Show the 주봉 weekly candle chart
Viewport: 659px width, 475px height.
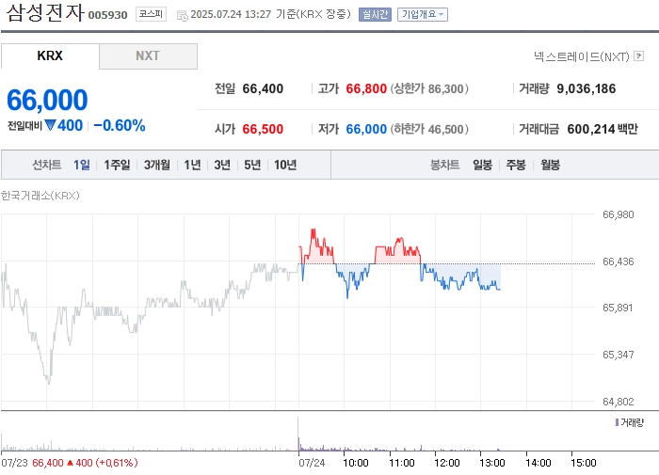coord(516,165)
